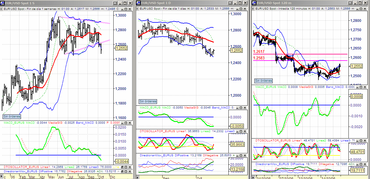This screenshot has width=370, height=179.
Task: Click the red 1.2583 level label
Action: pos(259,58)
